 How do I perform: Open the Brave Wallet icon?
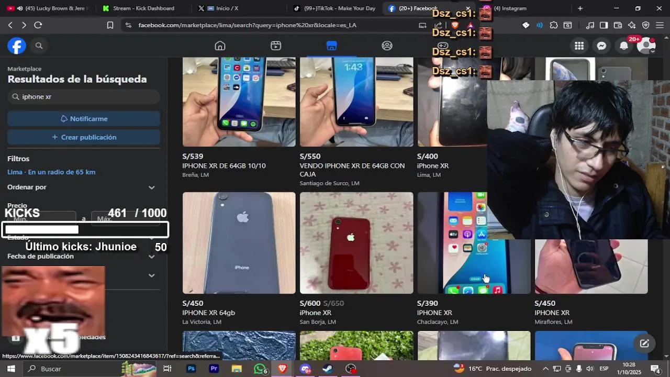pyautogui.click(x=618, y=25)
